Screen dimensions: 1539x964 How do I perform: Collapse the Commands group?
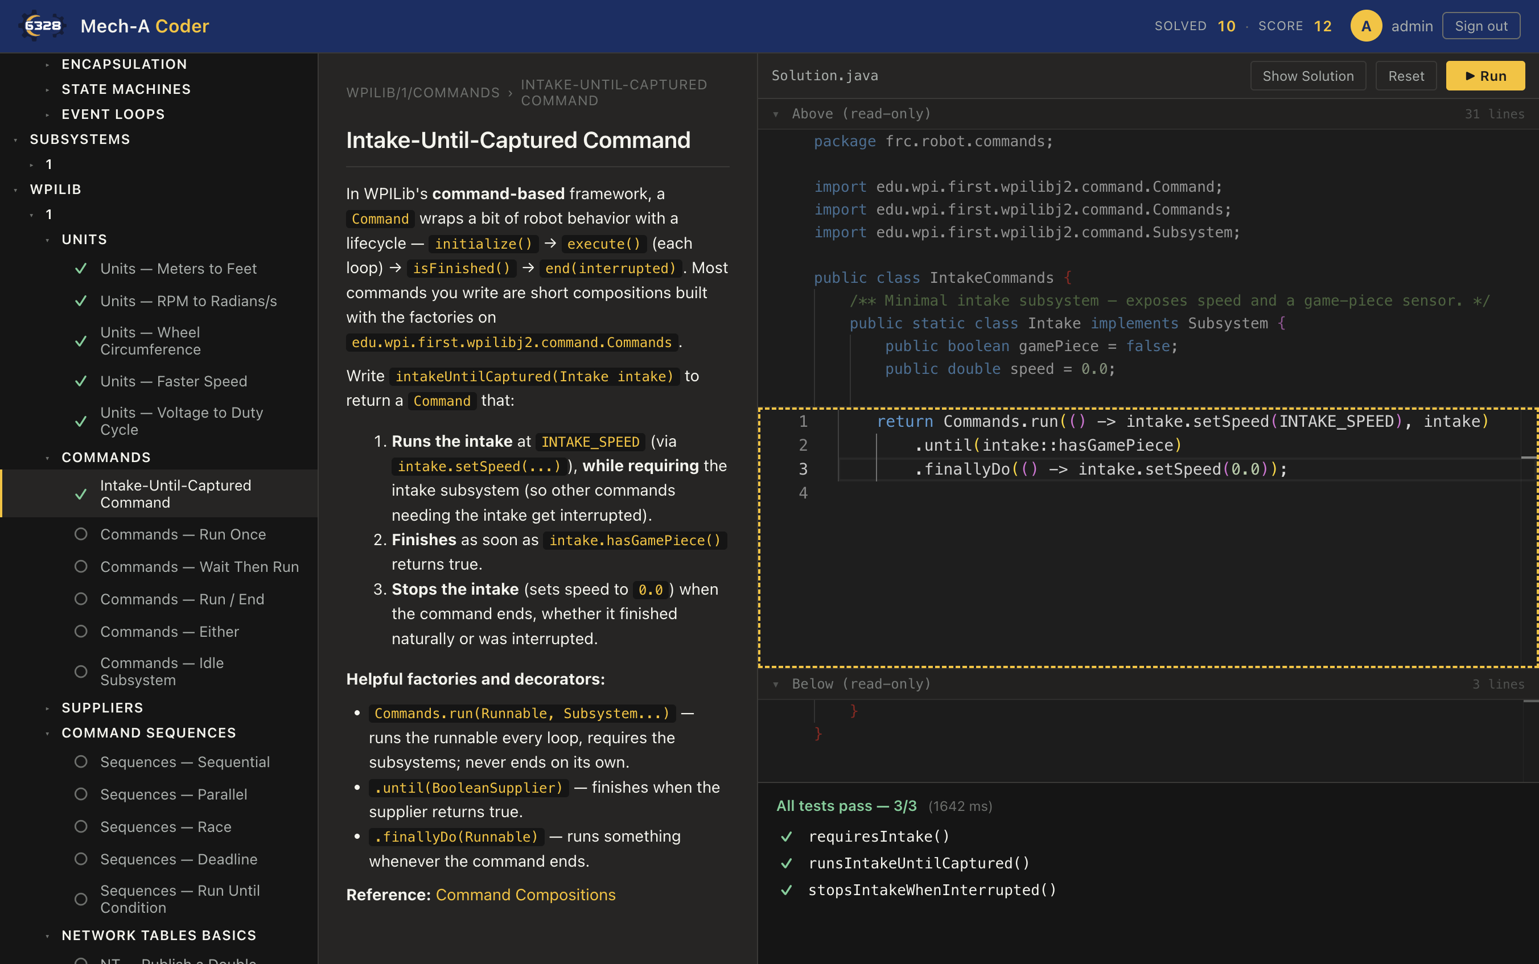click(48, 458)
